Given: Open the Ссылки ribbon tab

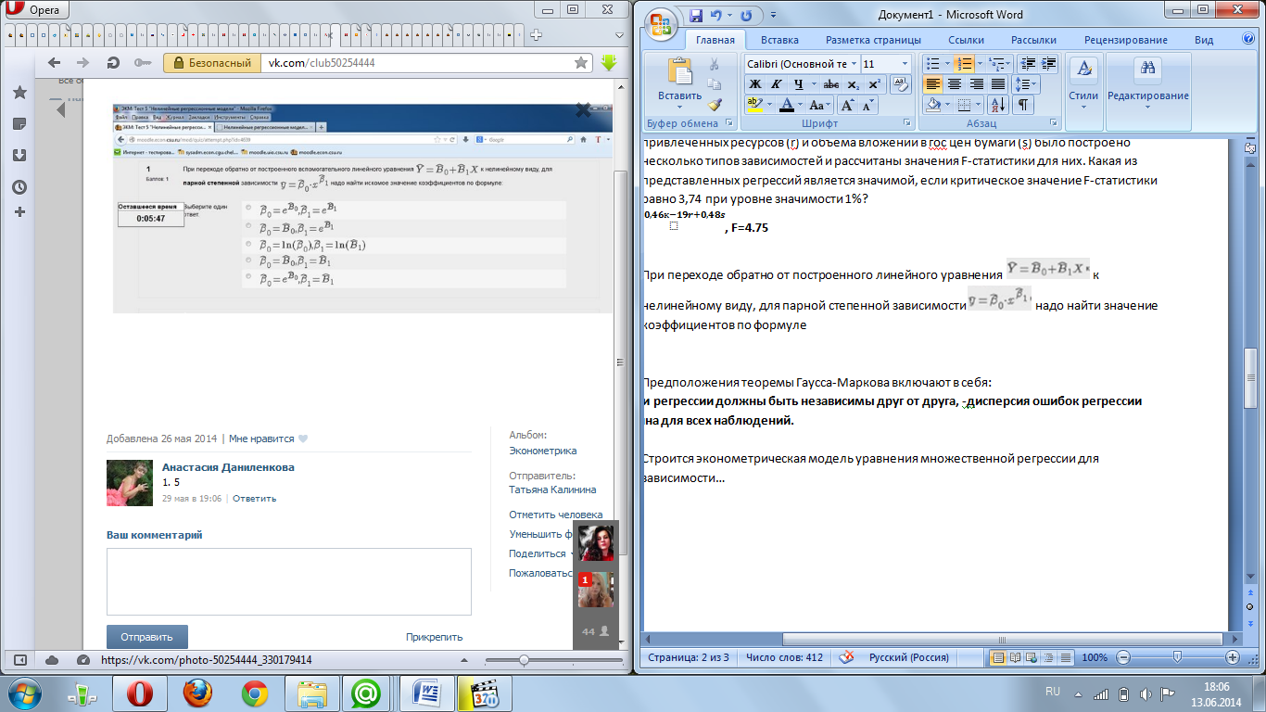Looking at the screenshot, I should 967,40.
